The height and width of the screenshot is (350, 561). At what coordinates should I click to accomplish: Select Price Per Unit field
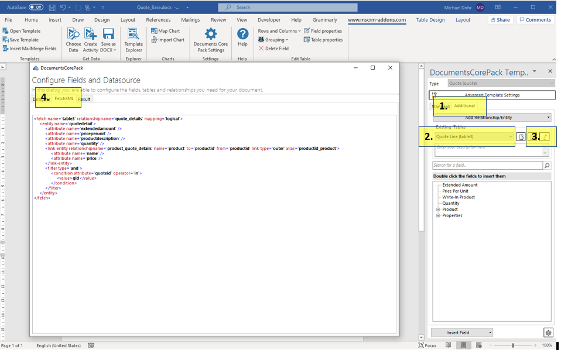click(x=455, y=191)
